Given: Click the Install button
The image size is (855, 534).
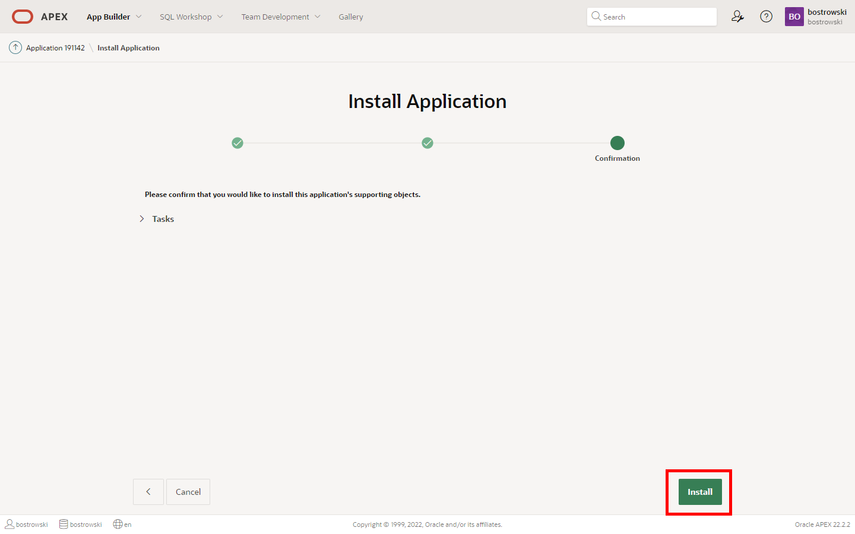Looking at the screenshot, I should [700, 492].
